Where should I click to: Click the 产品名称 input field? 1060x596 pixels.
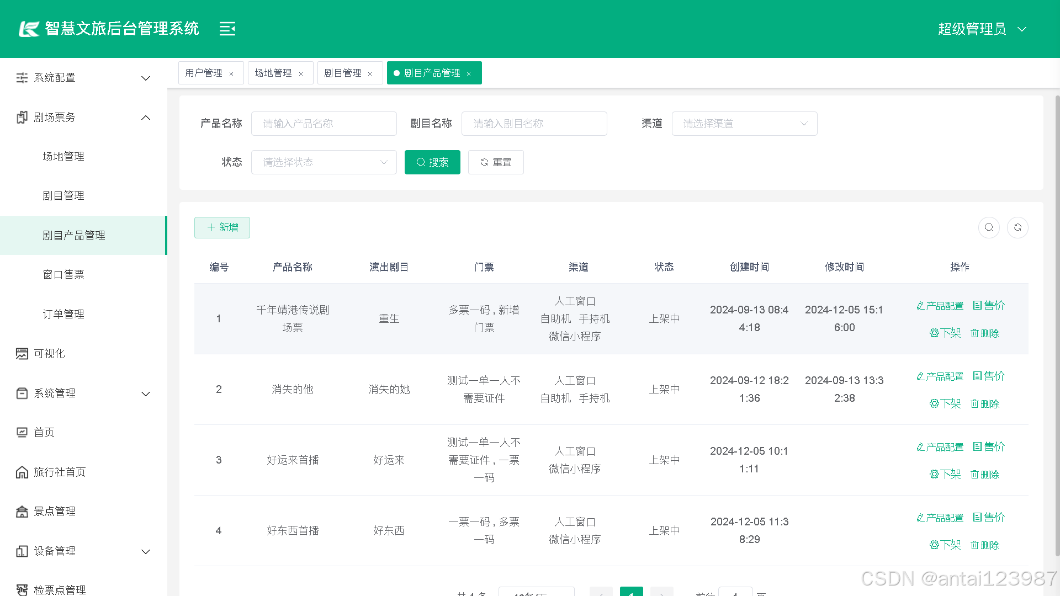[324, 124]
